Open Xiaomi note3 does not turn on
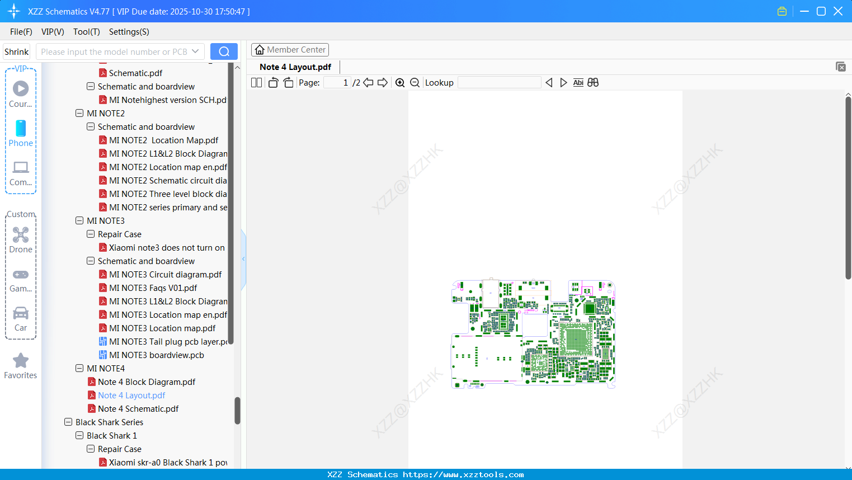The height and width of the screenshot is (480, 852). pyautogui.click(x=162, y=247)
